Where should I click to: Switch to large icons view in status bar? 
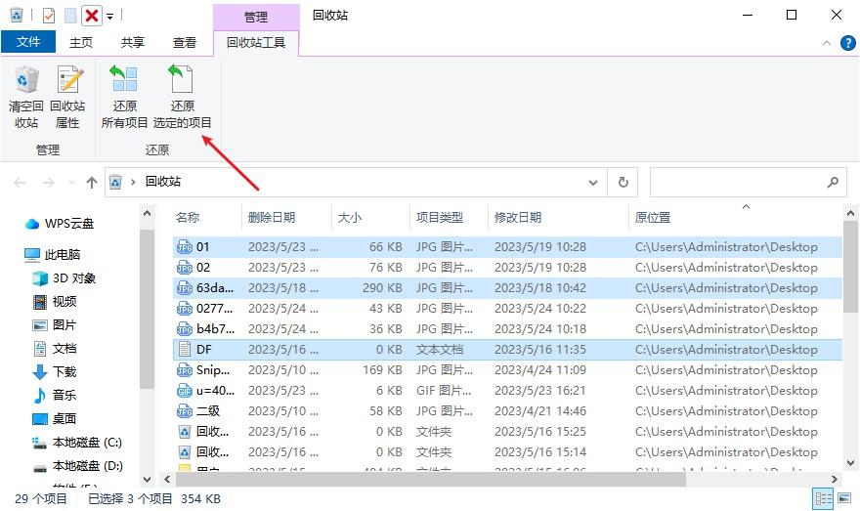pos(844,498)
